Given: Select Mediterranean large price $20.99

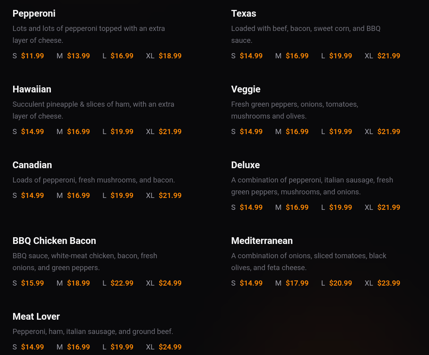Looking at the screenshot, I should [x=340, y=283].
